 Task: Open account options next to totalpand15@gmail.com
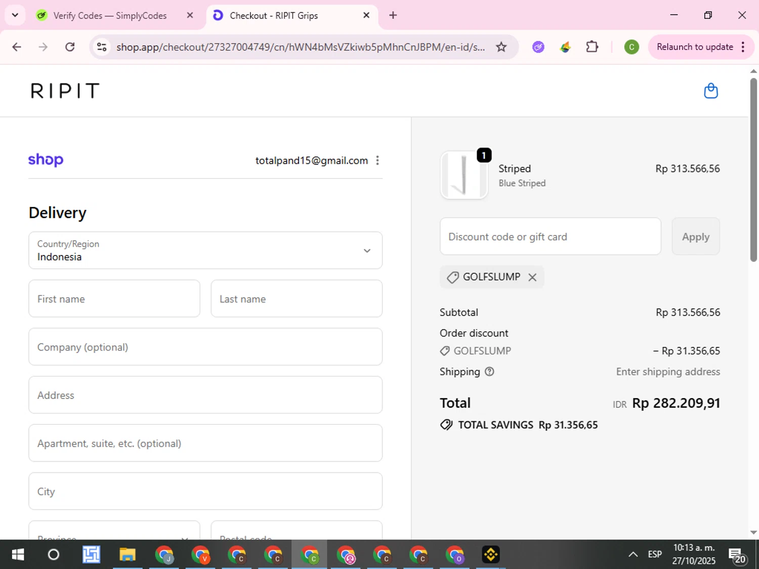pos(377,160)
